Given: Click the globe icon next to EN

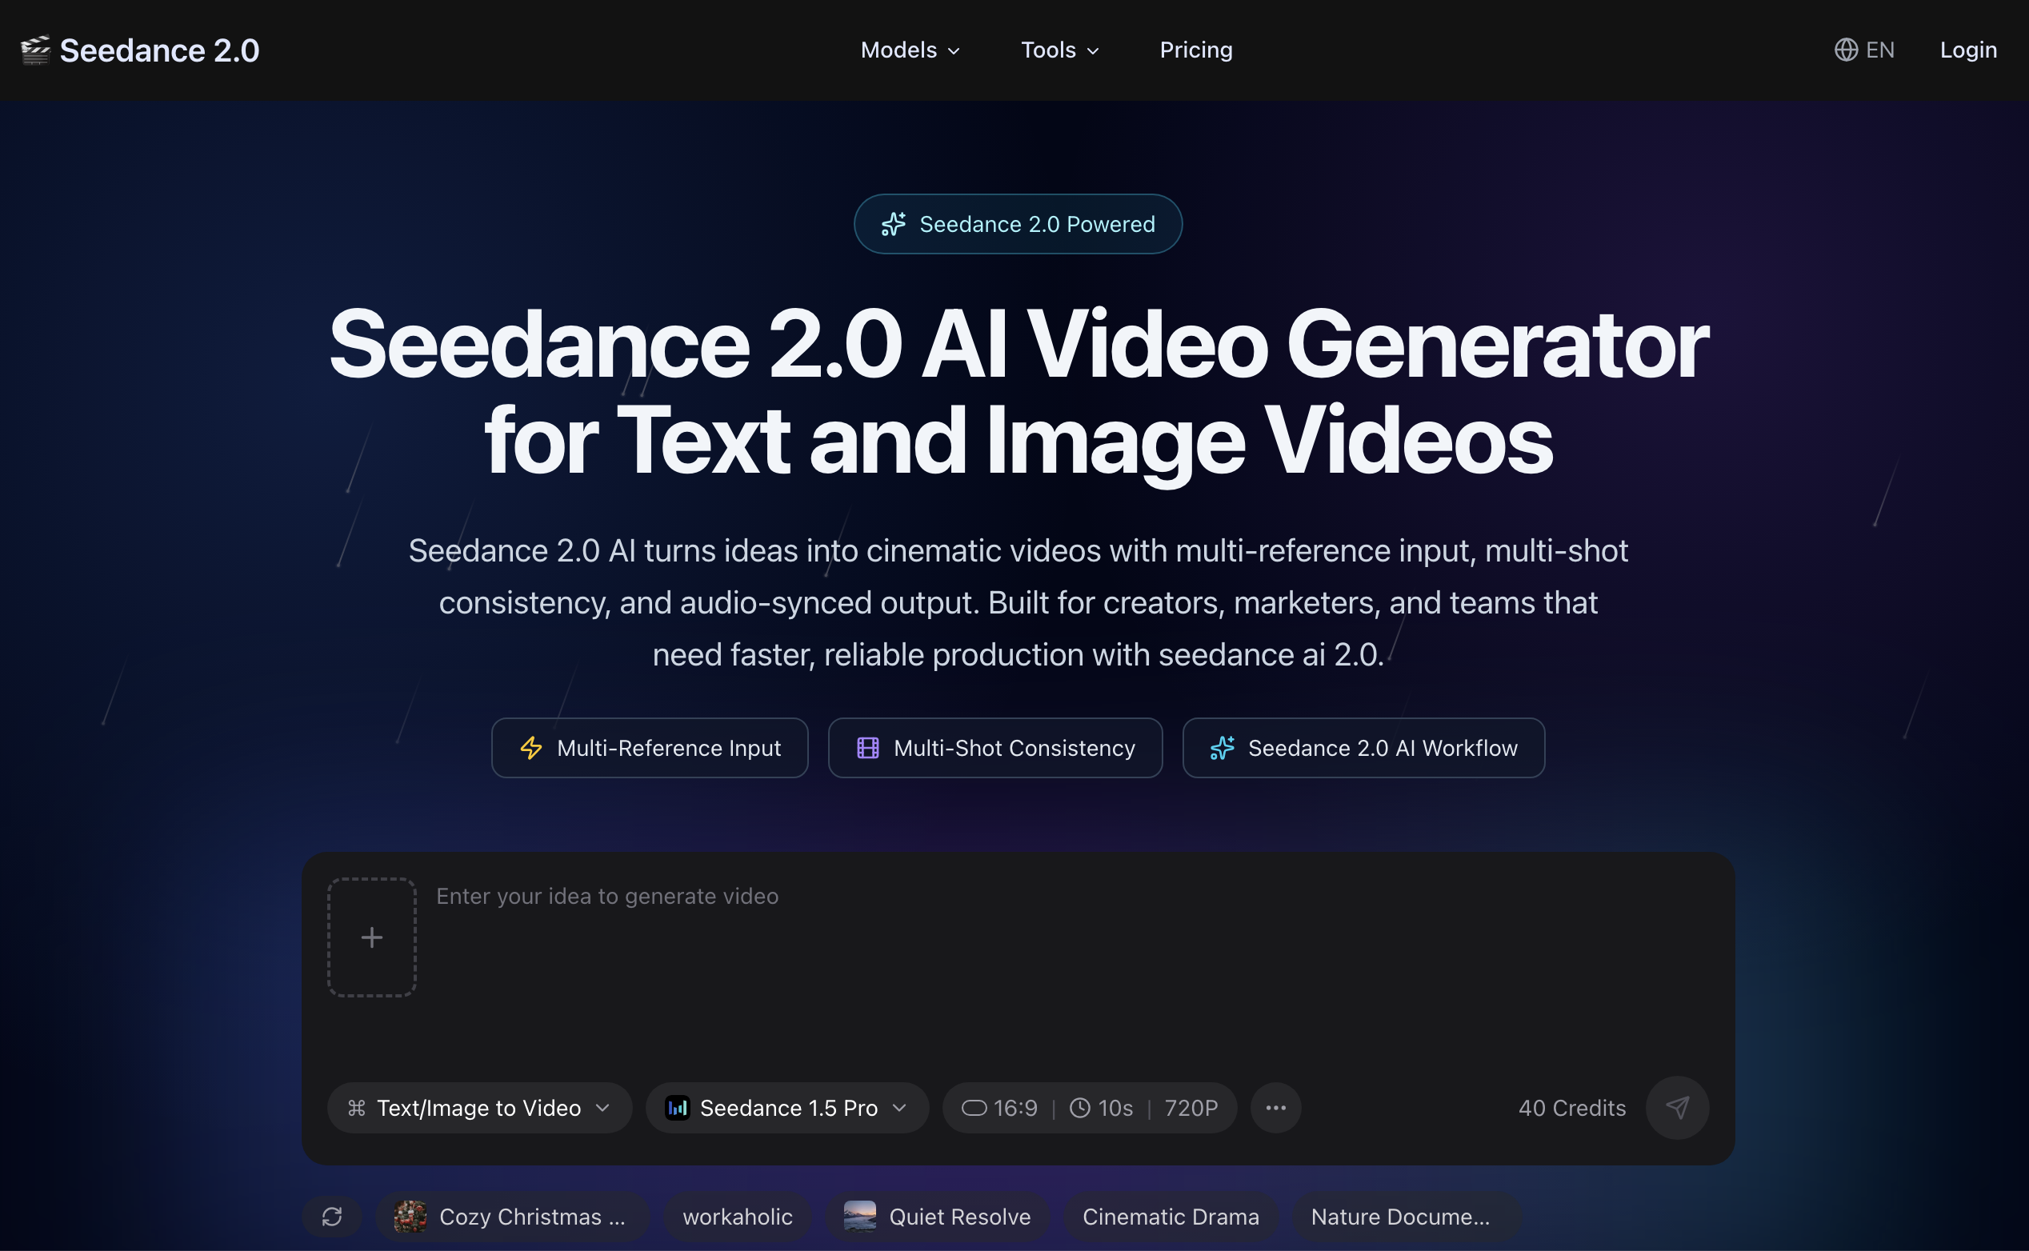Looking at the screenshot, I should pyautogui.click(x=1846, y=50).
